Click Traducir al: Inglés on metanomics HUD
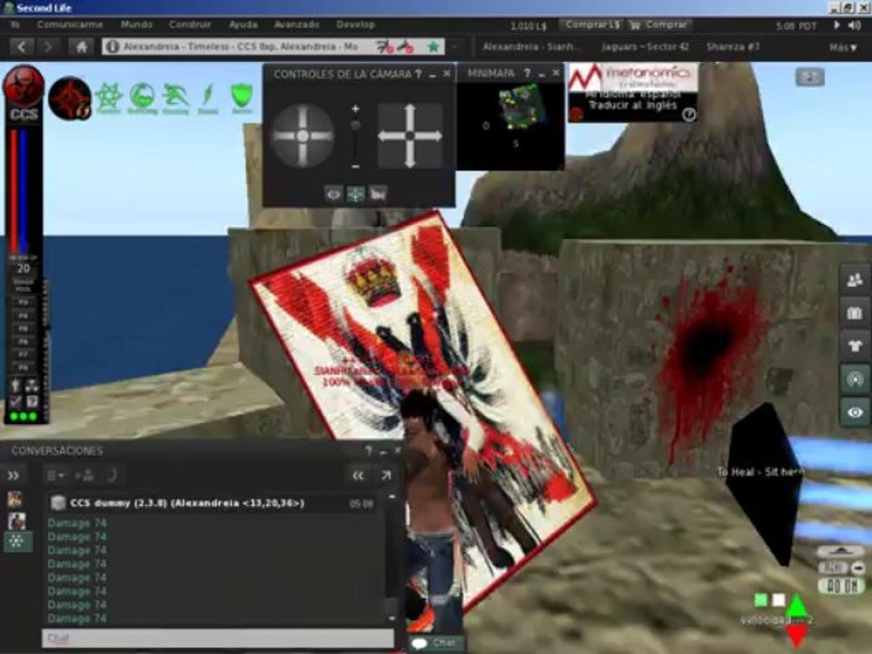Screen dimensions: 872x654 click(x=632, y=105)
